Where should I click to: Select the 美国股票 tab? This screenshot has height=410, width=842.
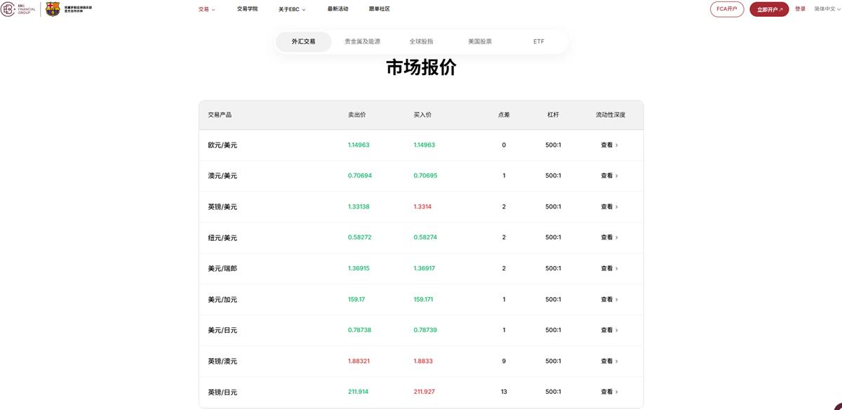(x=480, y=41)
